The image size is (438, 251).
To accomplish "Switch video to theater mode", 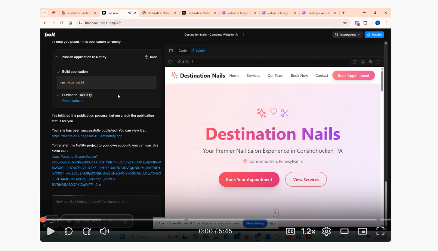I will (344, 231).
